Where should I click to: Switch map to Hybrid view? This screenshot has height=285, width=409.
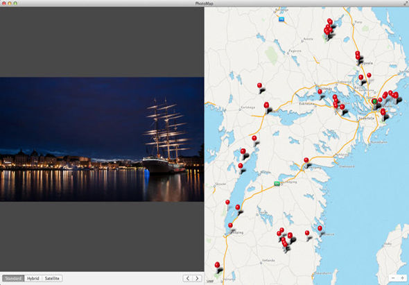point(33,278)
